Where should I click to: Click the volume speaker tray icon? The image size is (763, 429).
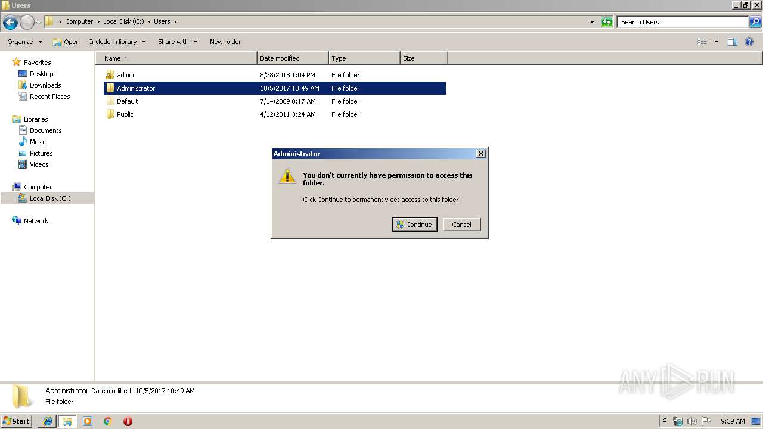692,421
